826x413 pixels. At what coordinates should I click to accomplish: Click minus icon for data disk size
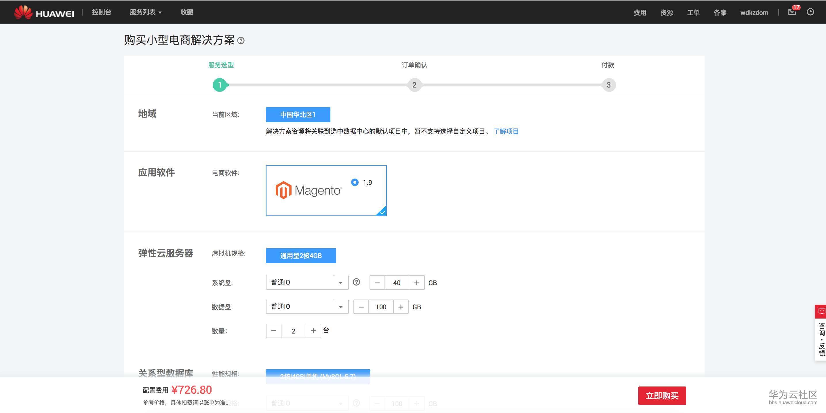[361, 307]
